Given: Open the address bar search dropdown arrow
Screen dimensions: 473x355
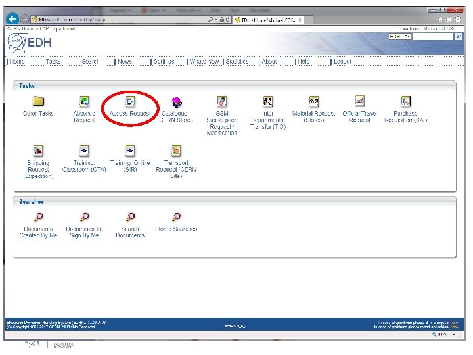Looking at the screenshot, I should click(216, 20).
